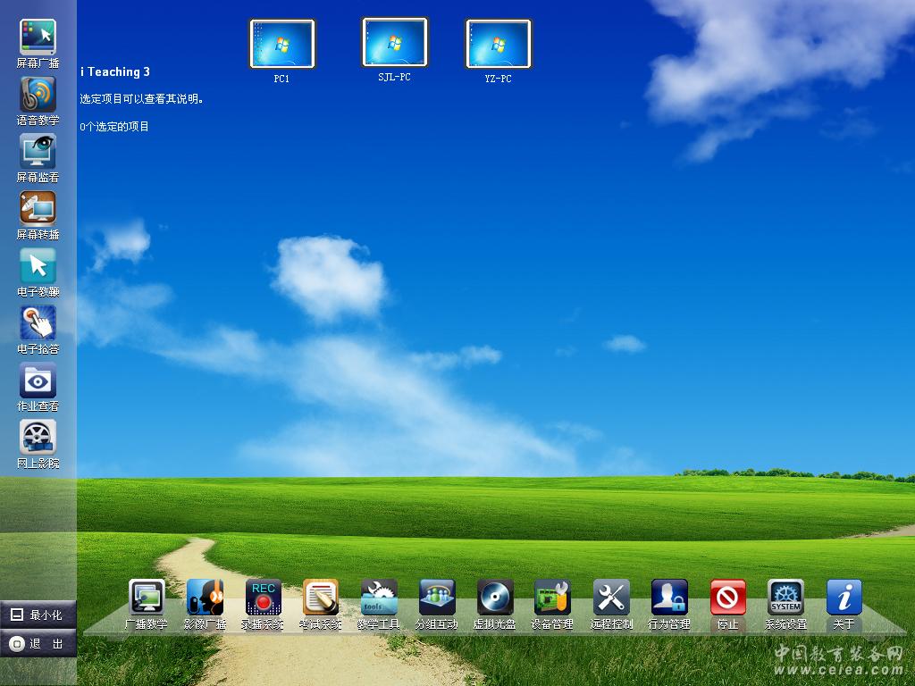
Task: Open 虚拟光盘 virtual disc
Action: (x=495, y=598)
